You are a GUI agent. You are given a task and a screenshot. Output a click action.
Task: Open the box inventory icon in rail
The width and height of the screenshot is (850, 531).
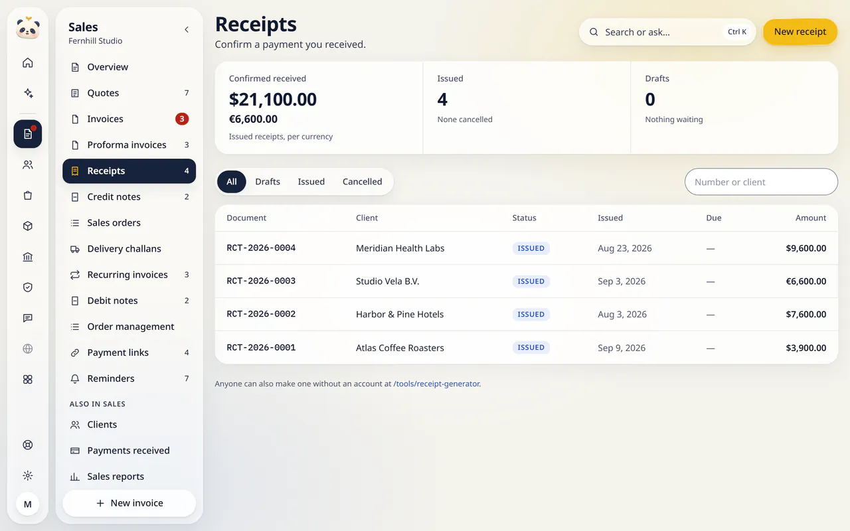click(28, 226)
